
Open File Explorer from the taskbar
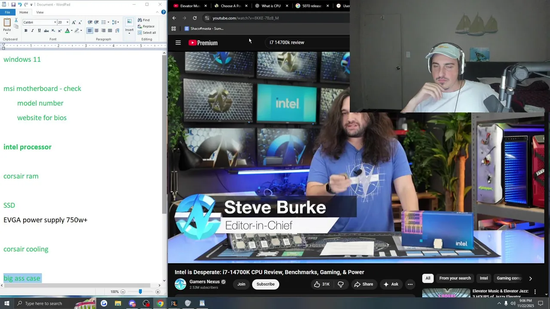(118, 303)
